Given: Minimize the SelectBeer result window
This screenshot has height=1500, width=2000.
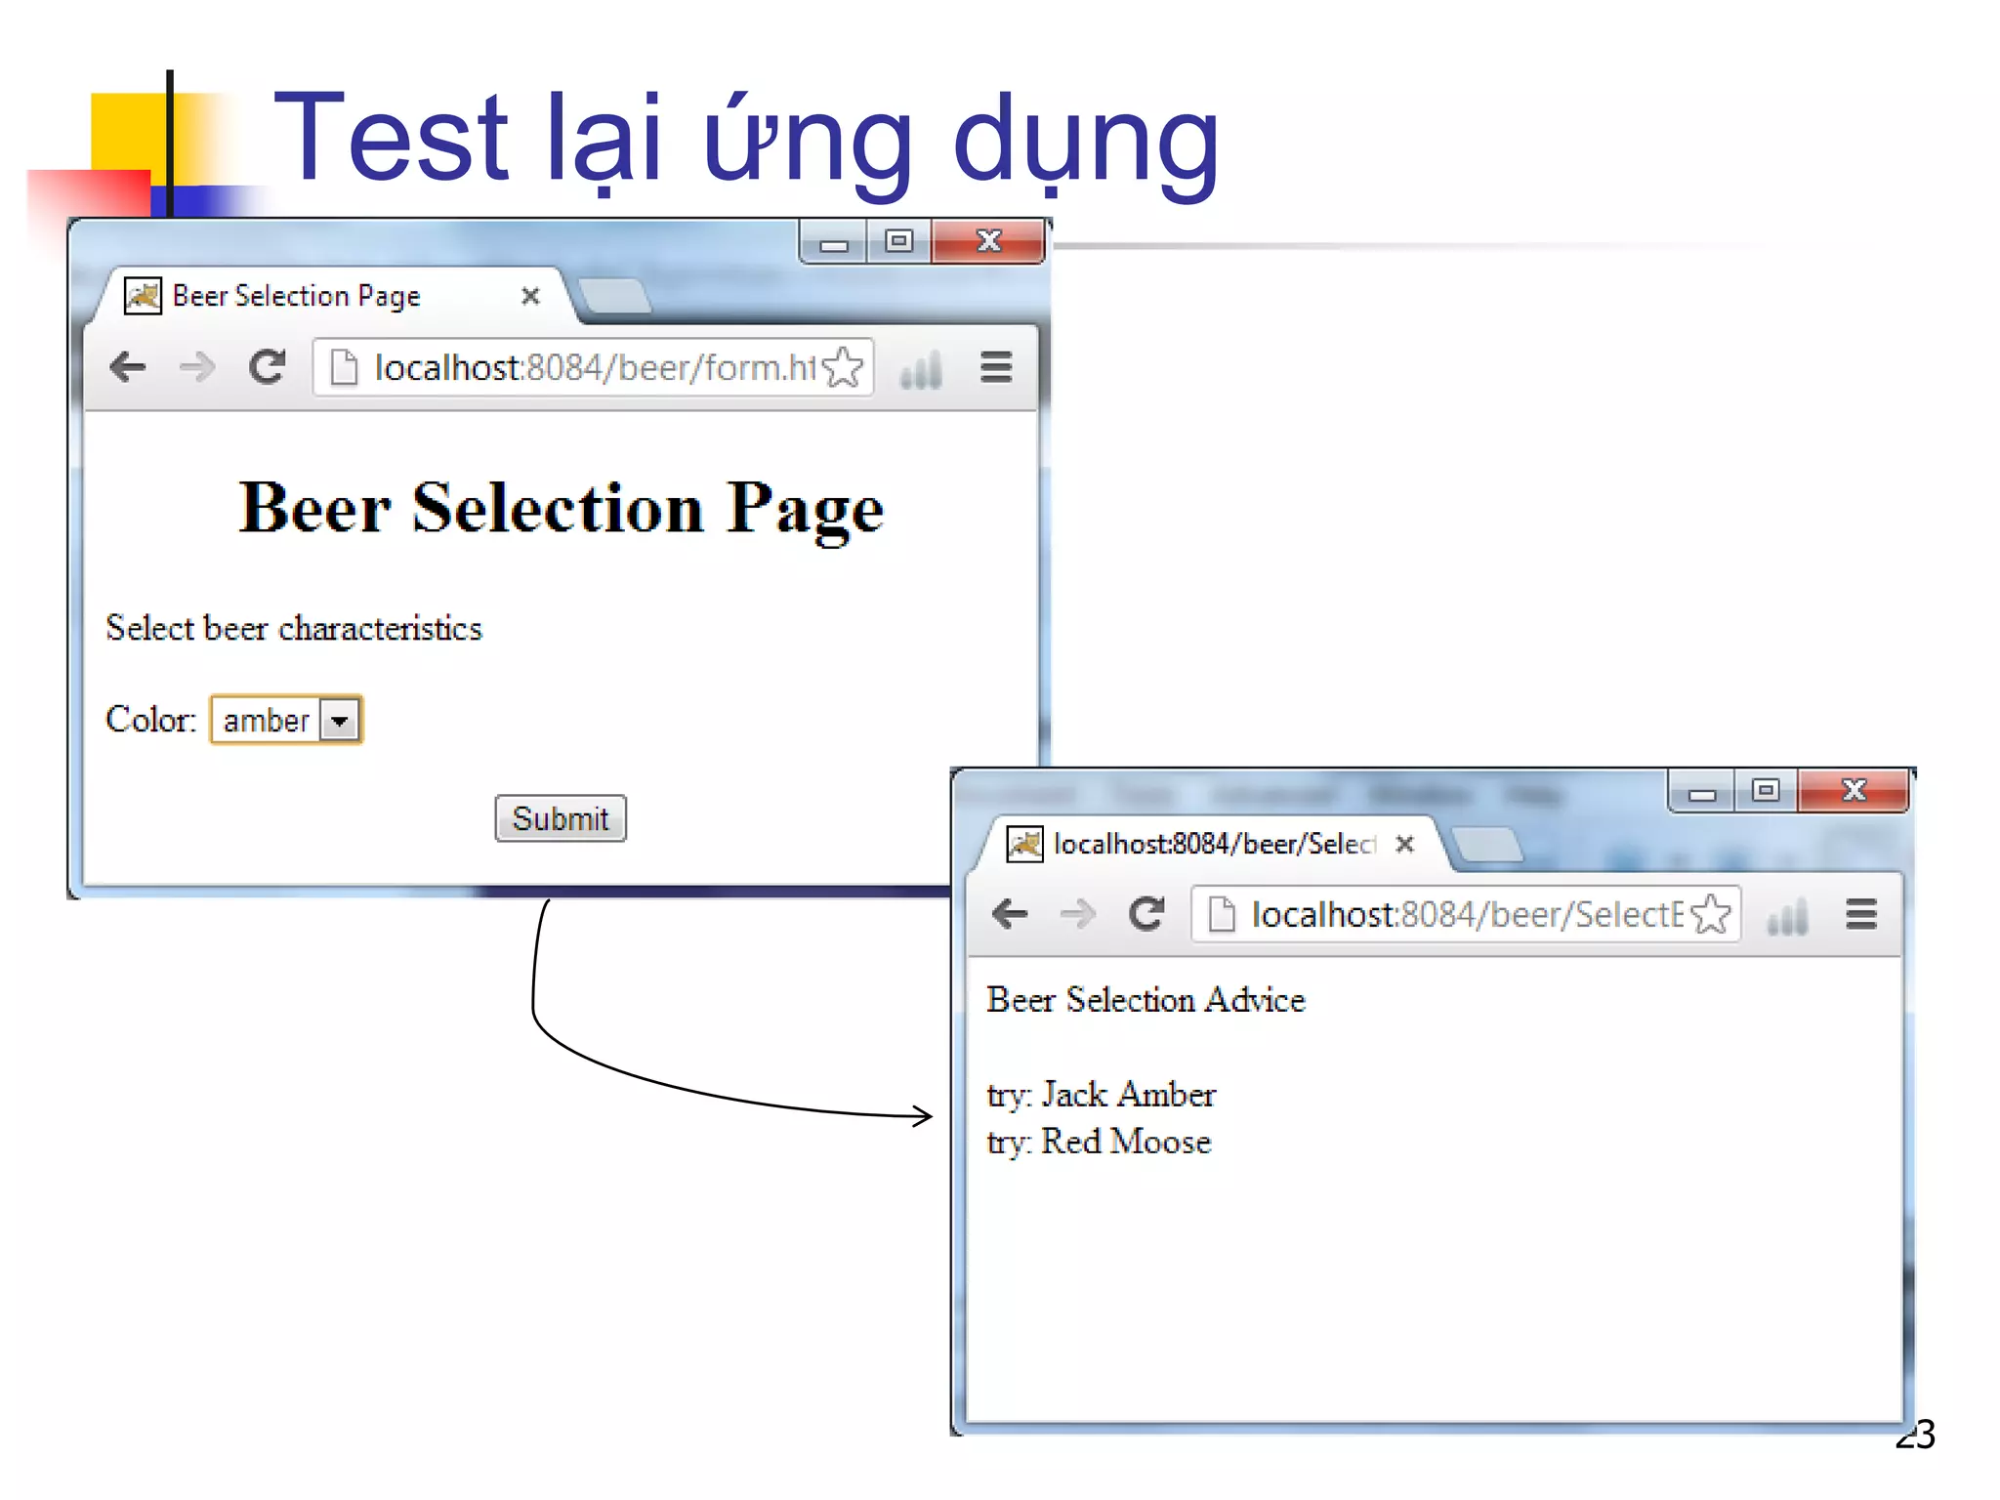Looking at the screenshot, I should (x=1702, y=791).
